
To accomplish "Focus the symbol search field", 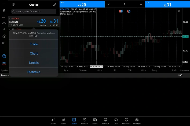I will click(x=34, y=11).
